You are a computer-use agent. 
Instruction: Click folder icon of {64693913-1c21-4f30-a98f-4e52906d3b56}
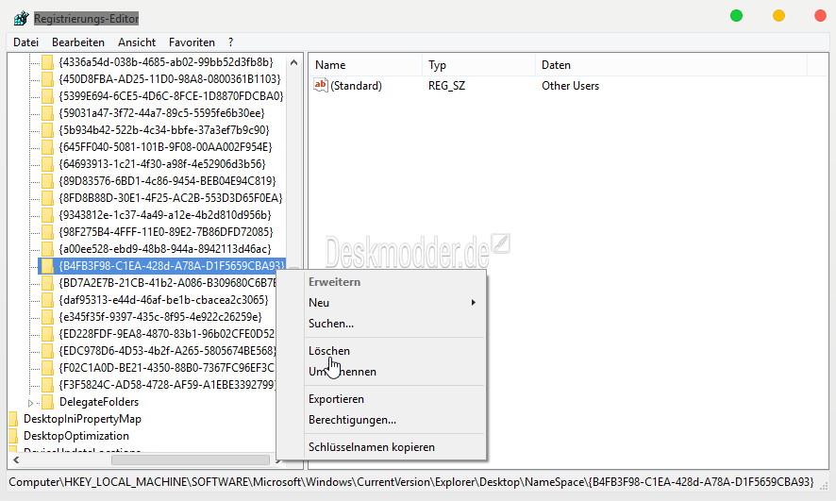(x=47, y=164)
